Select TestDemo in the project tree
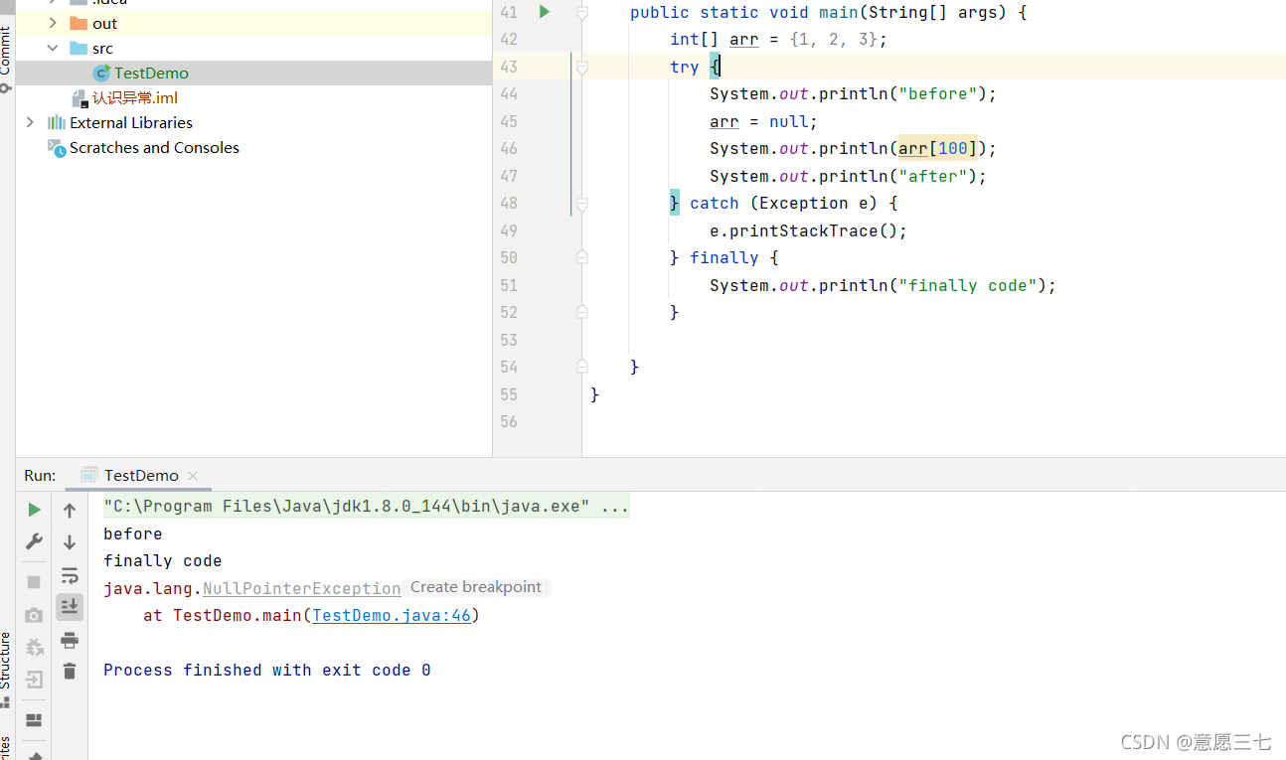This screenshot has width=1286, height=760. 151,73
